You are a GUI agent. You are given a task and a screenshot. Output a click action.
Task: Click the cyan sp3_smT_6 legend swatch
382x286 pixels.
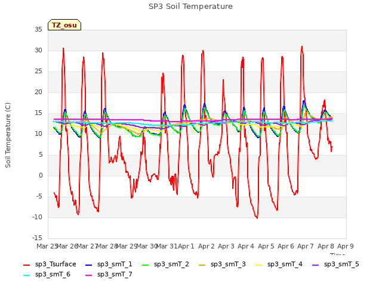[x=26, y=275]
